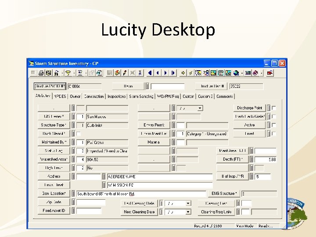The height and width of the screenshot is (237, 316).
Task: Click the telephone-shaped toolbar icon
Action: (x=221, y=73)
